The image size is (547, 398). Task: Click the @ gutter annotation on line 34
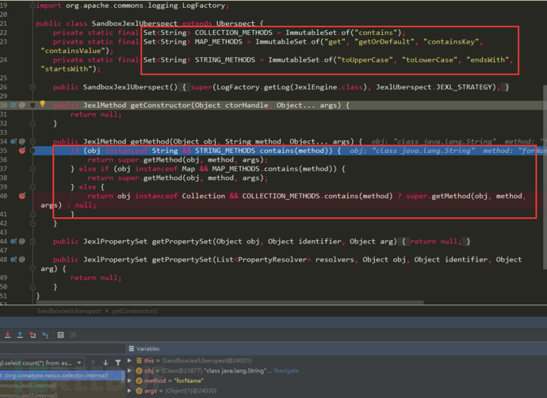pos(22,141)
